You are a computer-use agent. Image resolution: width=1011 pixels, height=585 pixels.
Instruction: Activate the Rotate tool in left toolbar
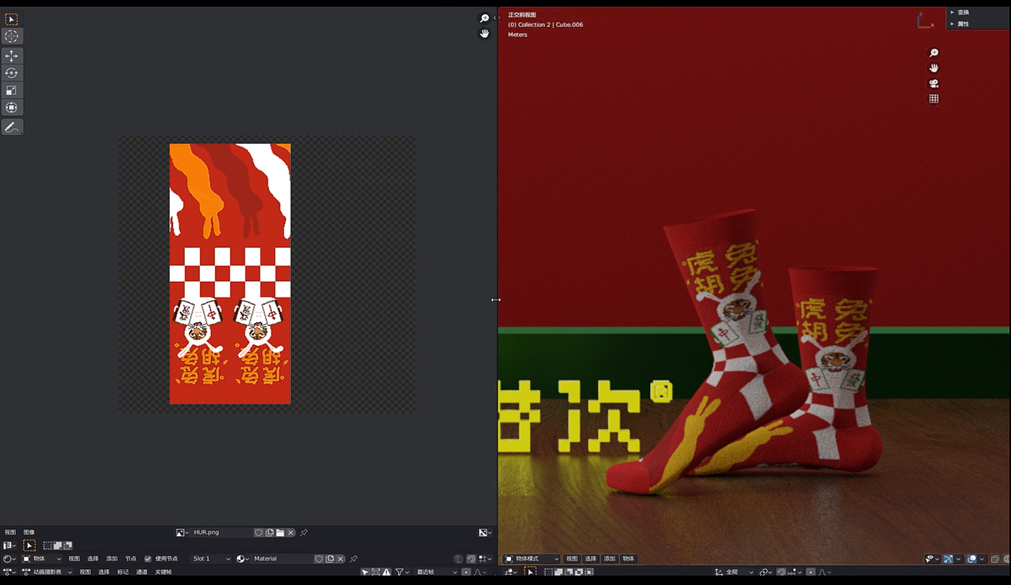(11, 73)
